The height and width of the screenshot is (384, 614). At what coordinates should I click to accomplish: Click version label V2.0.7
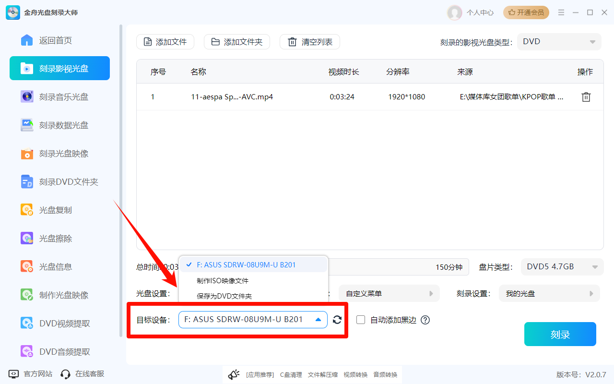(x=581, y=374)
